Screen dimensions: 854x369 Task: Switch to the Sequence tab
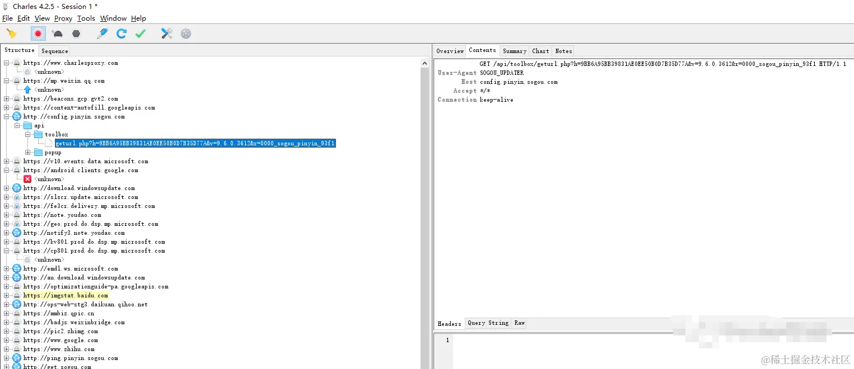coord(55,51)
